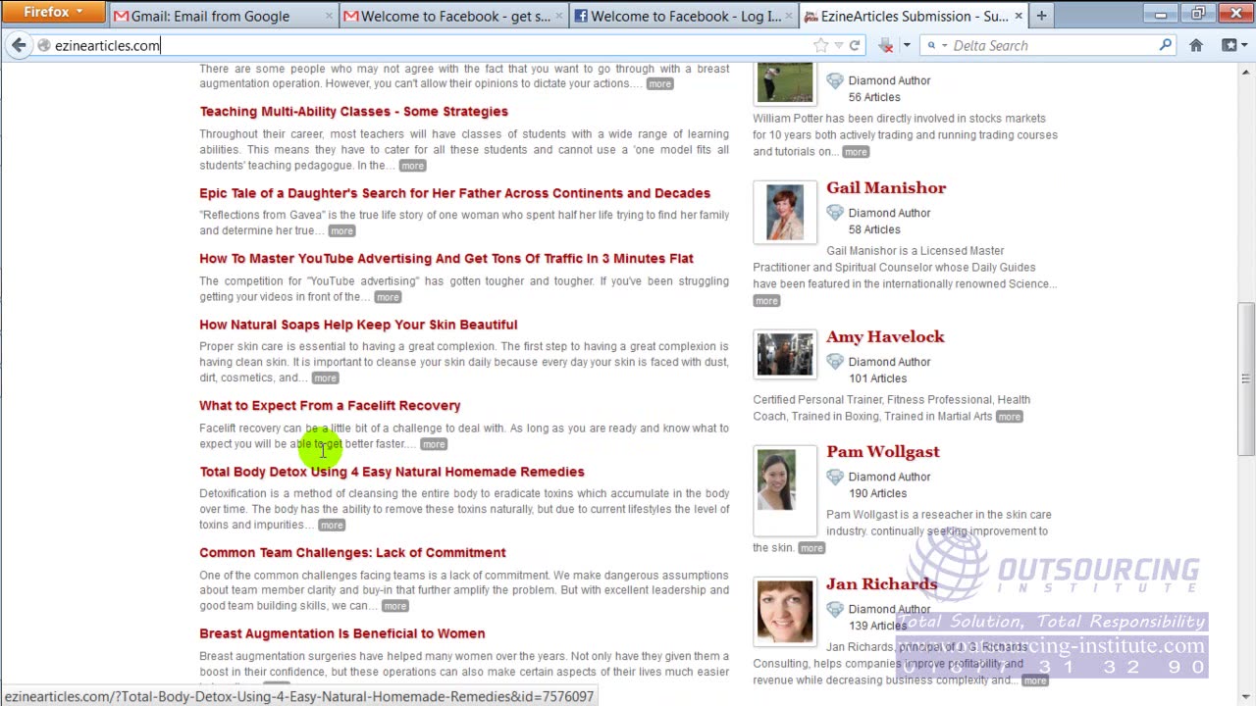Go to the Firefox home page icon

[1196, 45]
